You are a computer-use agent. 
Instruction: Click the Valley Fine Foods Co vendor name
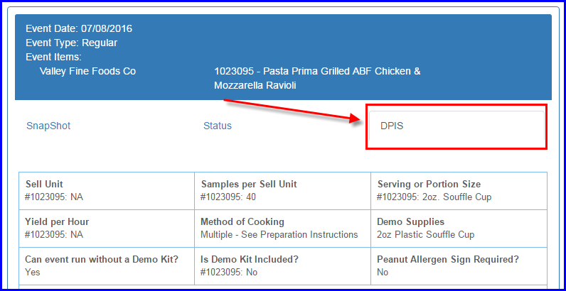(x=87, y=71)
